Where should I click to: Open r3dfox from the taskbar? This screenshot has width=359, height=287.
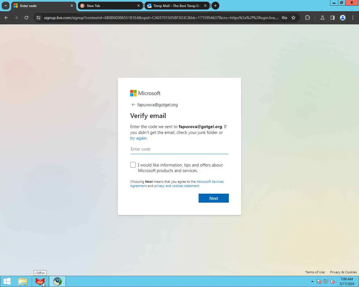coord(40,281)
